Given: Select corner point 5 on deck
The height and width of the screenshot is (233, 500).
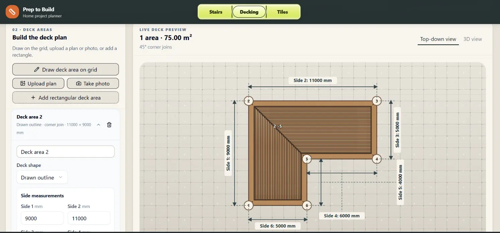Looking at the screenshot, I should tap(307, 159).
